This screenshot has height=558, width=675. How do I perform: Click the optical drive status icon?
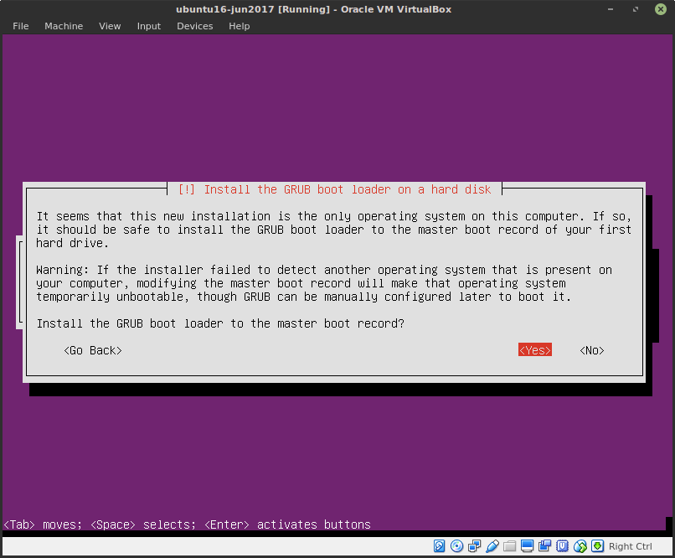456,546
